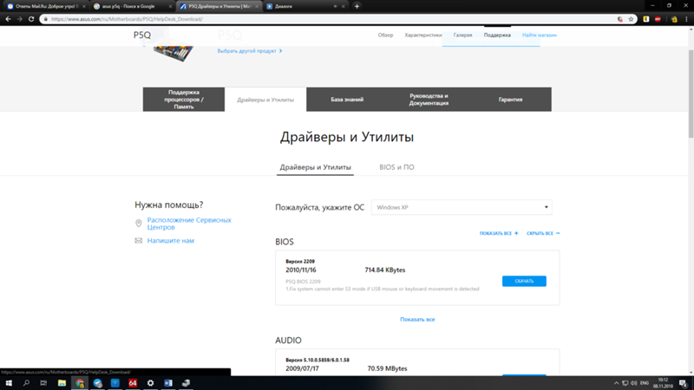Open the Chrome three-dot menu

click(686, 19)
